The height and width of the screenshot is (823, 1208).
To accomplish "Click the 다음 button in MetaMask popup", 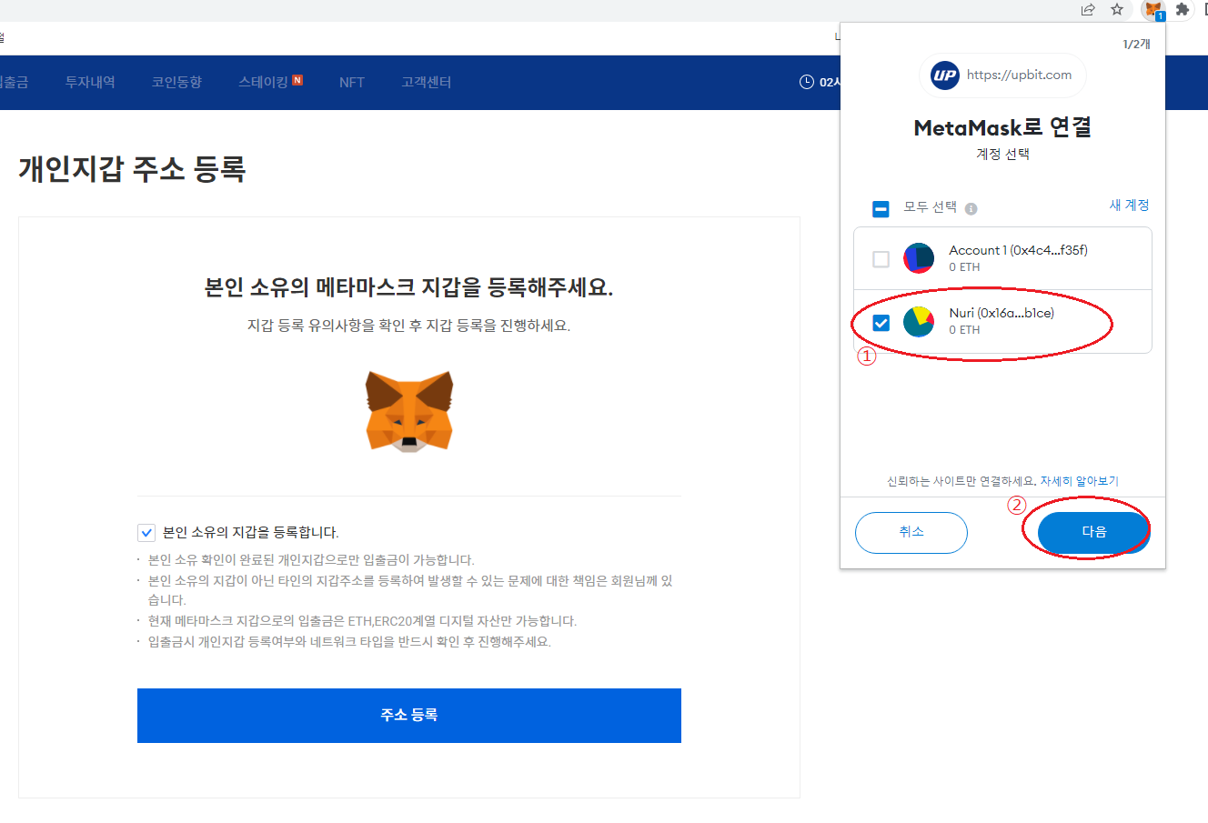I will click(1093, 533).
